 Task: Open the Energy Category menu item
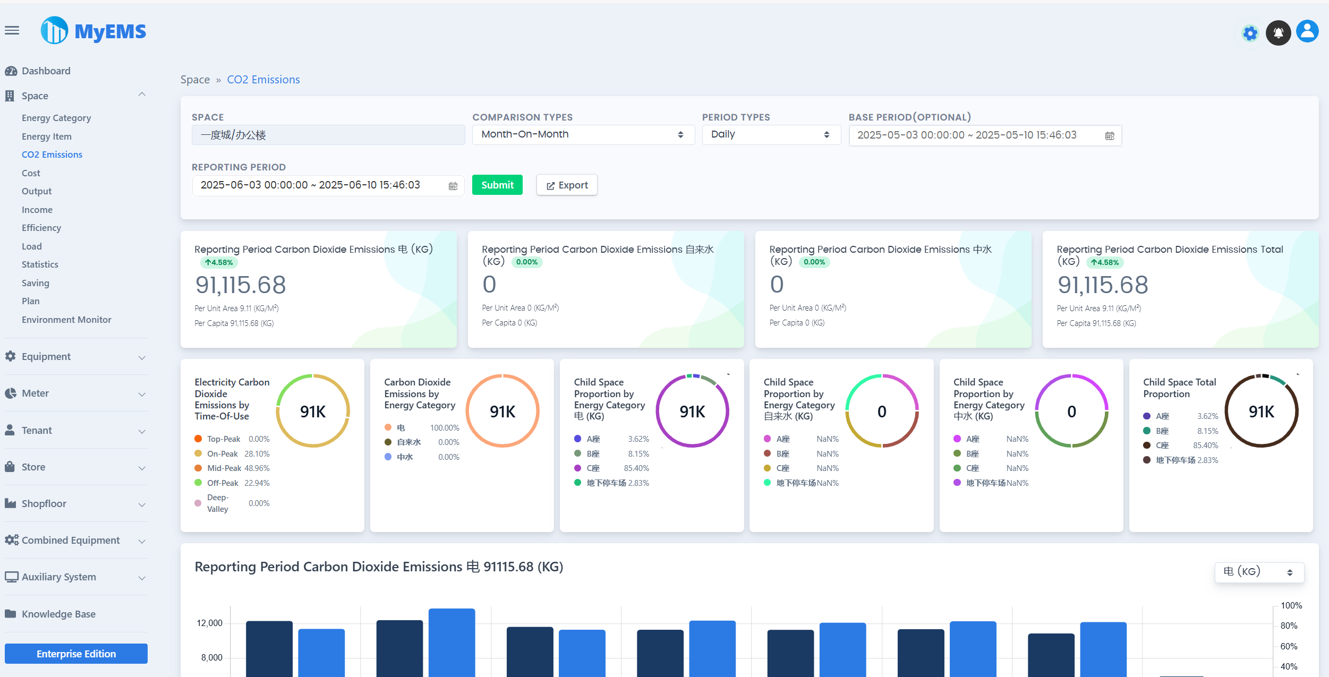tap(56, 118)
